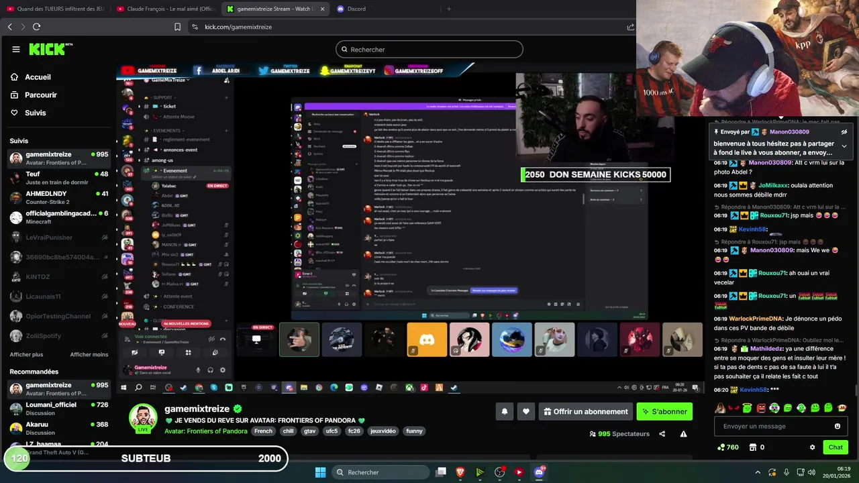The width and height of the screenshot is (859, 483).
Task: Reload the kick.com page
Action: (36, 27)
